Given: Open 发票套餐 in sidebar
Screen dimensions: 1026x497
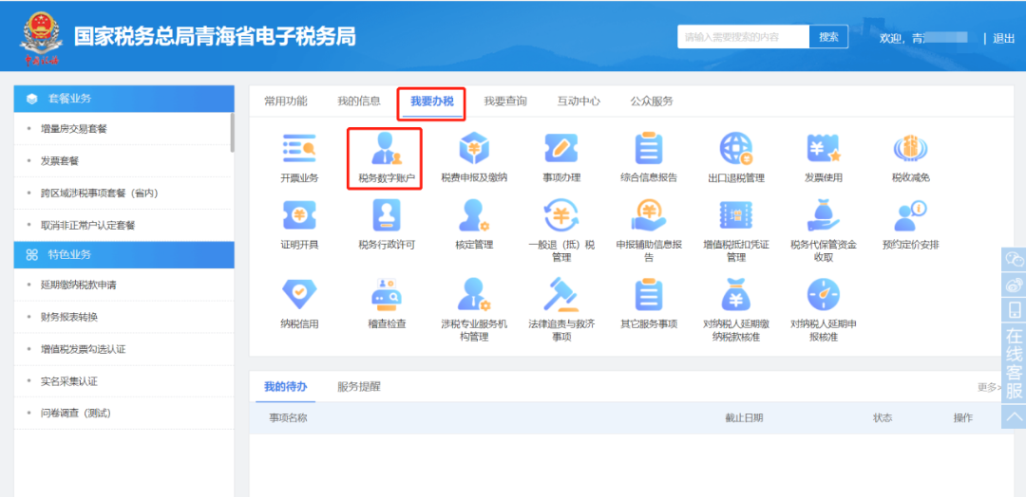Looking at the screenshot, I should pyautogui.click(x=60, y=160).
